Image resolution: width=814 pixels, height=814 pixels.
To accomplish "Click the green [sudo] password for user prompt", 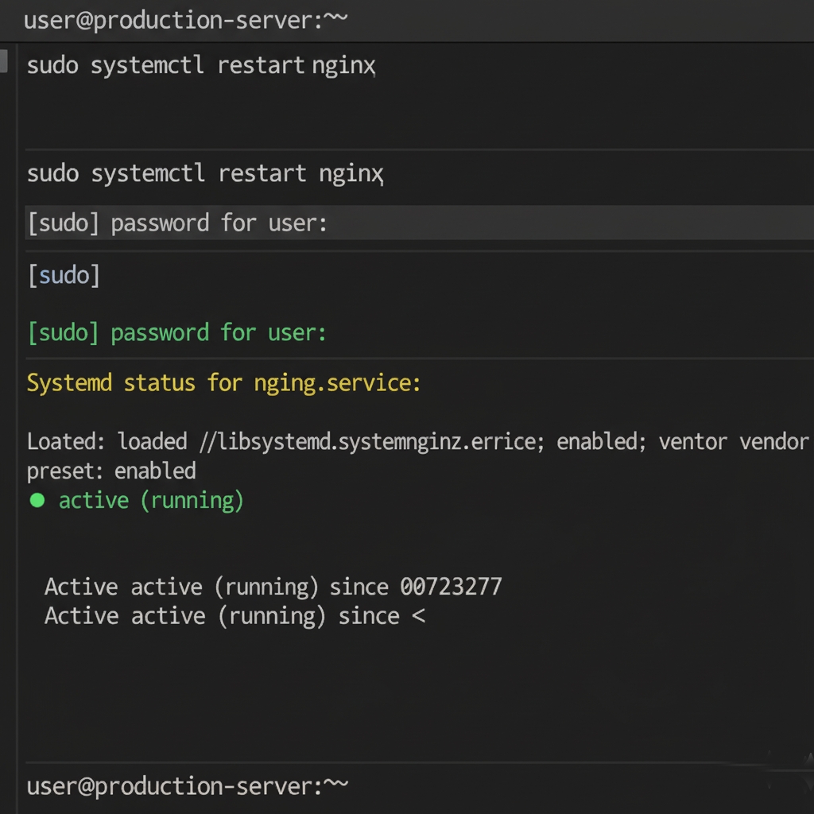I will (x=175, y=332).
